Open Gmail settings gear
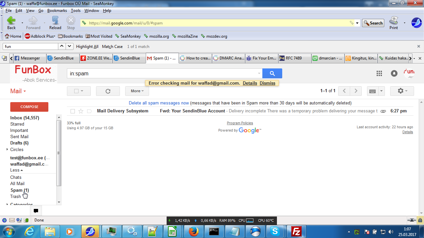This screenshot has height=238, width=424. [402, 91]
